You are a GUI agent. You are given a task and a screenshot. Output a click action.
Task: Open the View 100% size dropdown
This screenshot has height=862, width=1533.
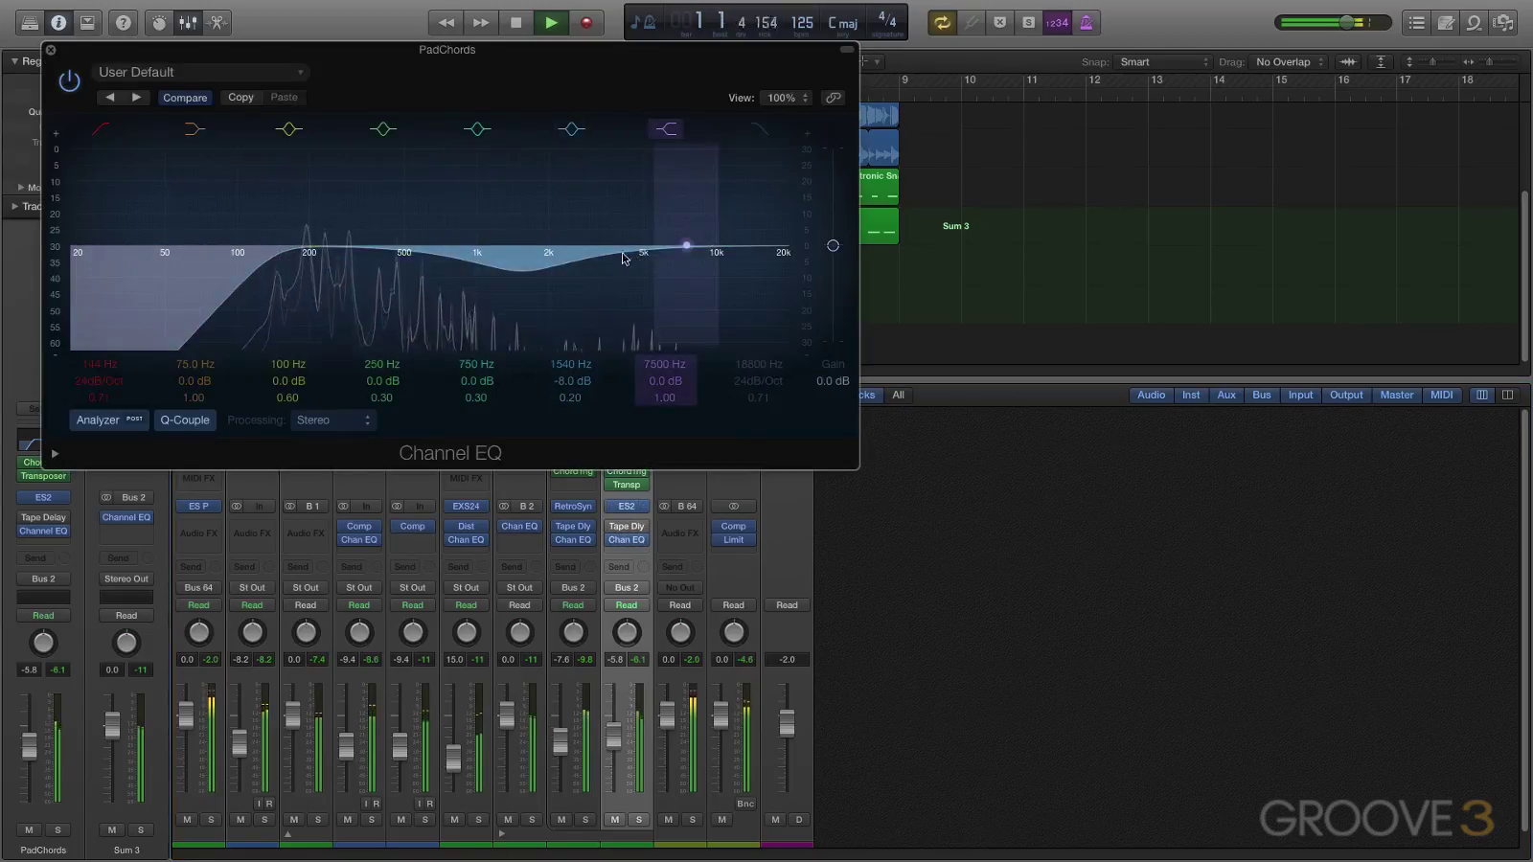[787, 98]
